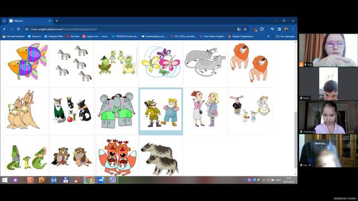This screenshot has height=201, width=358.
Task: Open the Chrome taskbar icon
Action: point(89,180)
